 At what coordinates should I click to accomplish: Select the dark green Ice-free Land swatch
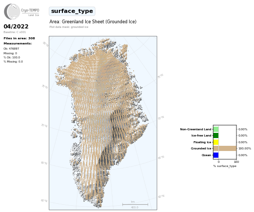(216, 135)
